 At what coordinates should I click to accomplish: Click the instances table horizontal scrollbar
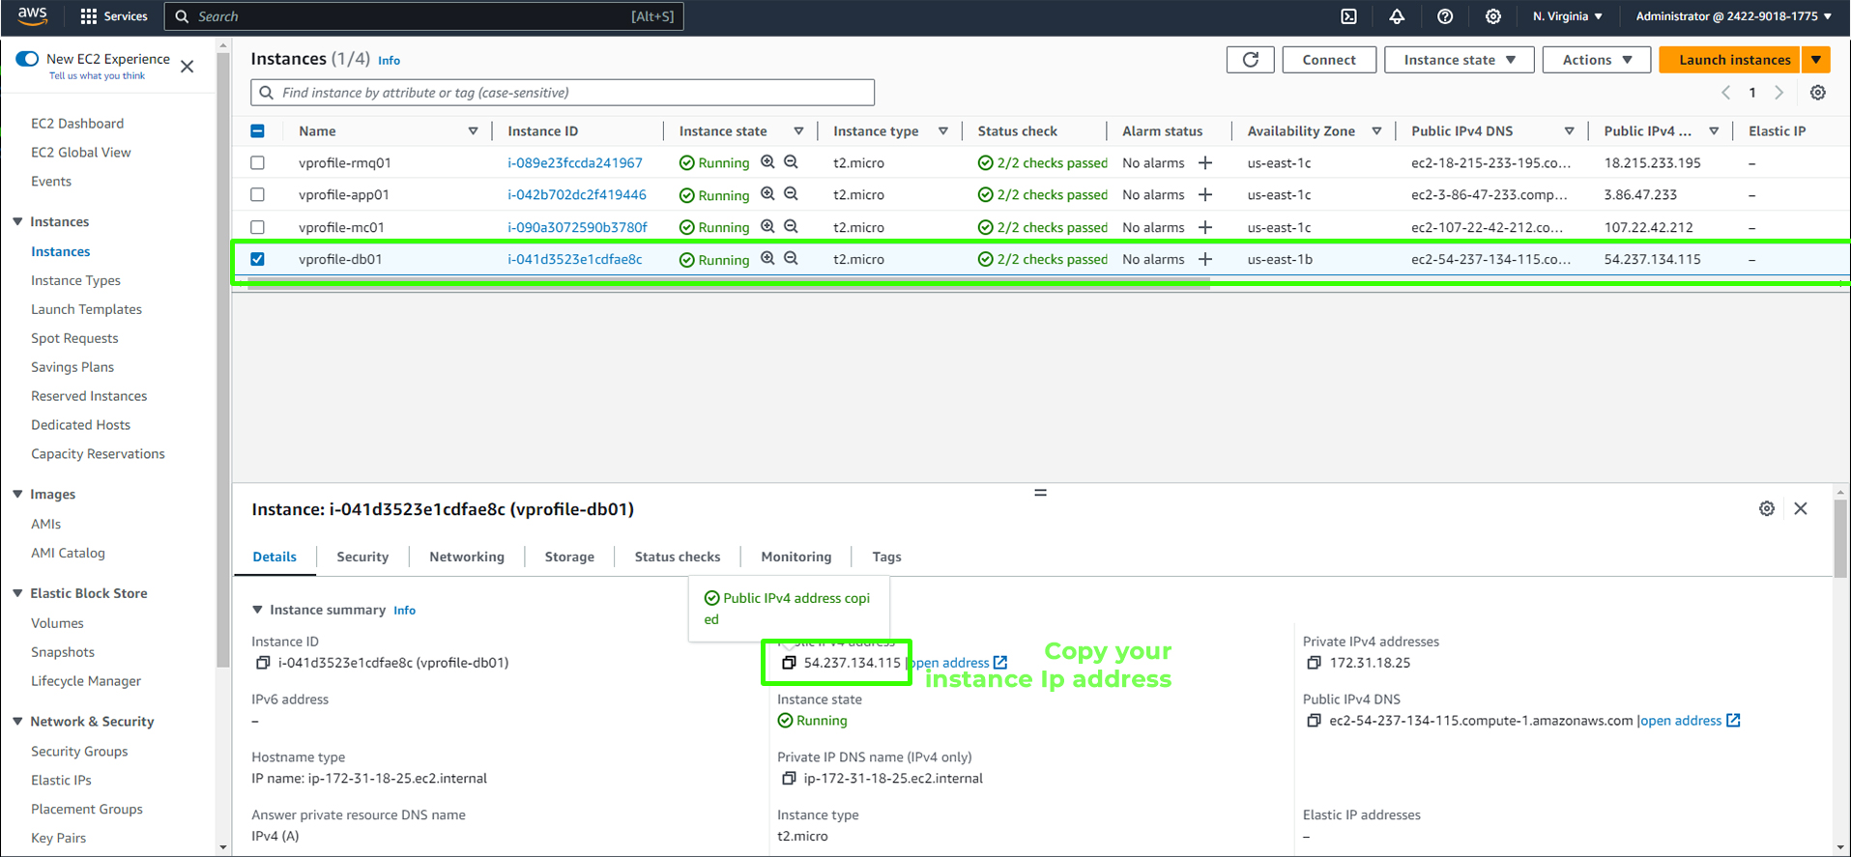coord(729,285)
